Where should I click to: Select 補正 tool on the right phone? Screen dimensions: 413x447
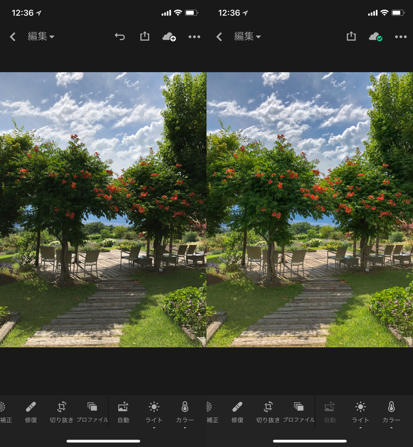(212, 412)
